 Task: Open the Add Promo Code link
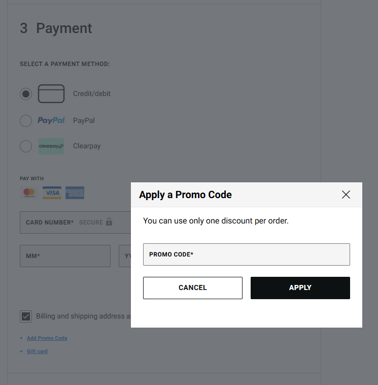pos(47,338)
